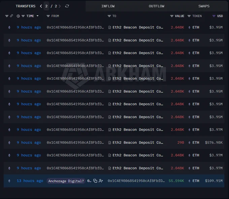Open the leftmost filter icon in header

tap(7, 16)
